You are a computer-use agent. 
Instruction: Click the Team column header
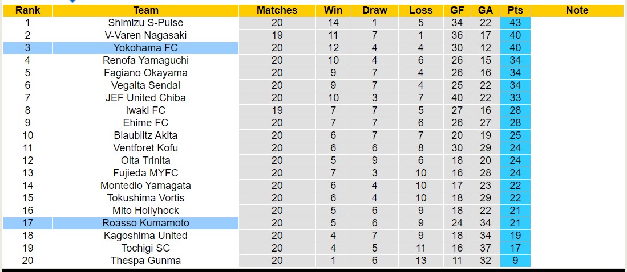click(145, 10)
